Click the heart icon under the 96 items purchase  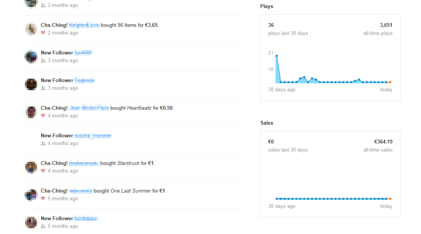[43, 33]
